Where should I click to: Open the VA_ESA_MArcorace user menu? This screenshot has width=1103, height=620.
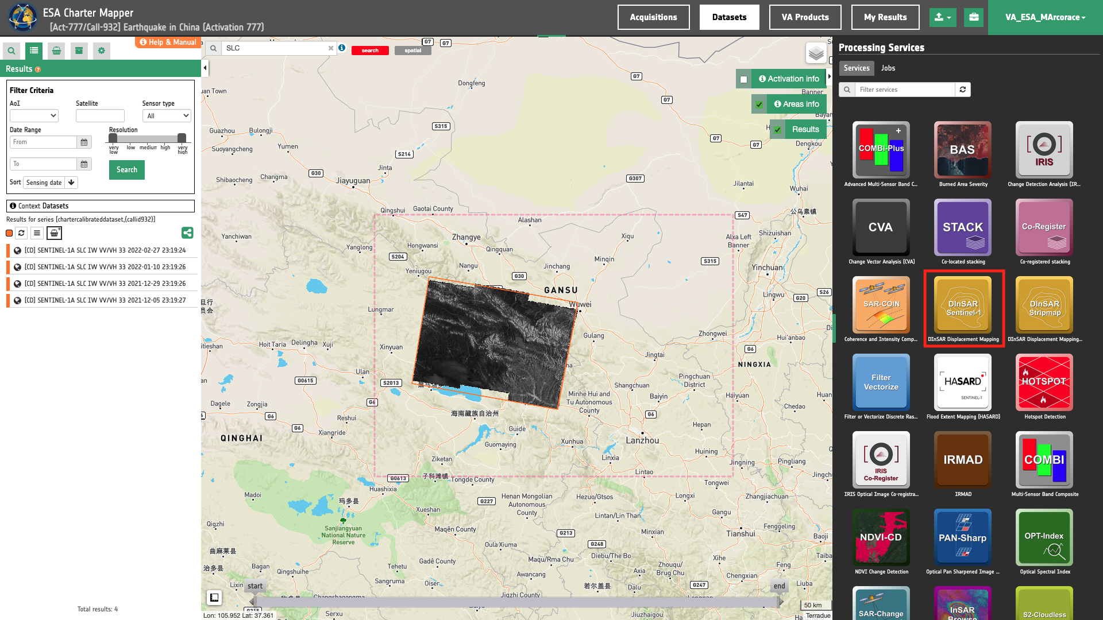tap(1046, 17)
